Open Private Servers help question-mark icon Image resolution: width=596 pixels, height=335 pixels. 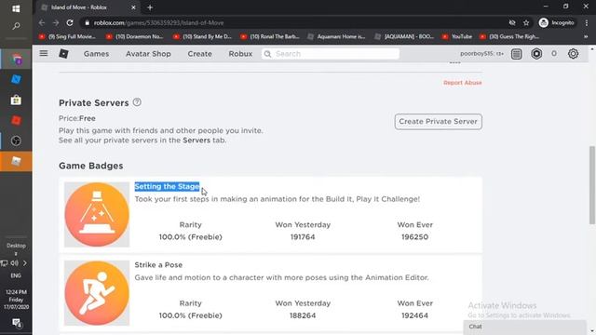coord(137,102)
